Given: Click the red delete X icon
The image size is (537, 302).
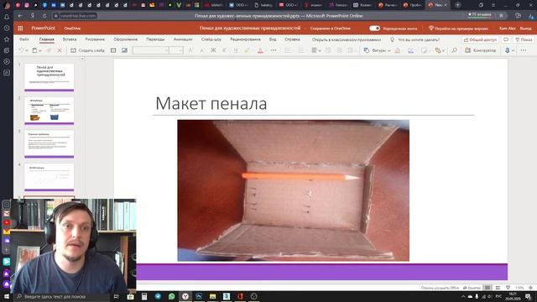Looking at the screenshot, I should 60,50.
